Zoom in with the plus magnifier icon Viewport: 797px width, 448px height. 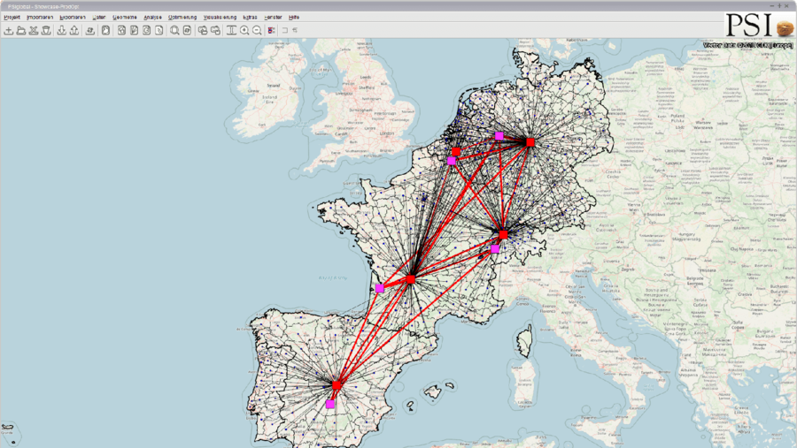coord(244,31)
